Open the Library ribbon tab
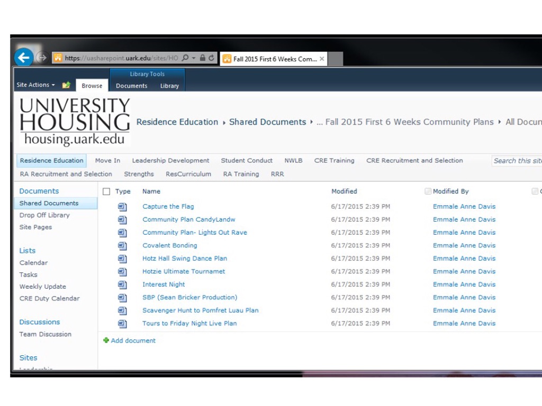 click(x=169, y=86)
